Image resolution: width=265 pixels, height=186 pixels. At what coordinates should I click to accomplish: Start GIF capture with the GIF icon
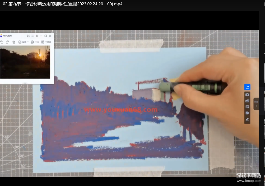pos(247,107)
